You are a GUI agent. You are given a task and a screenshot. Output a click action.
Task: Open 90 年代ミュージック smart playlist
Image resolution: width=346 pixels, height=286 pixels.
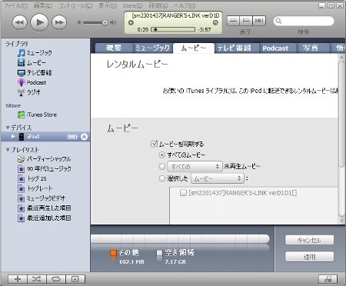point(45,168)
